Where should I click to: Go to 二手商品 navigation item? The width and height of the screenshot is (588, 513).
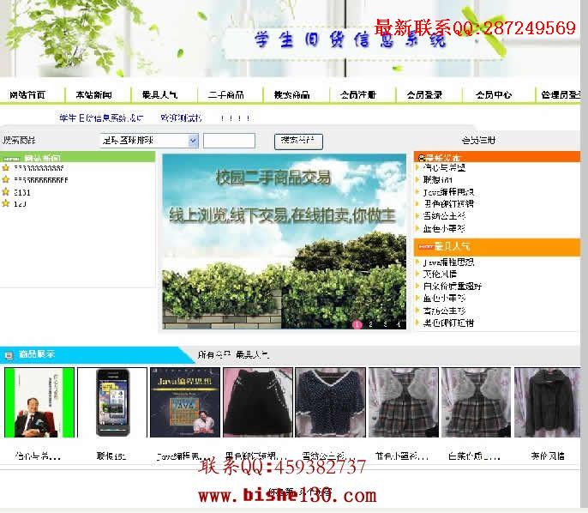tap(226, 95)
